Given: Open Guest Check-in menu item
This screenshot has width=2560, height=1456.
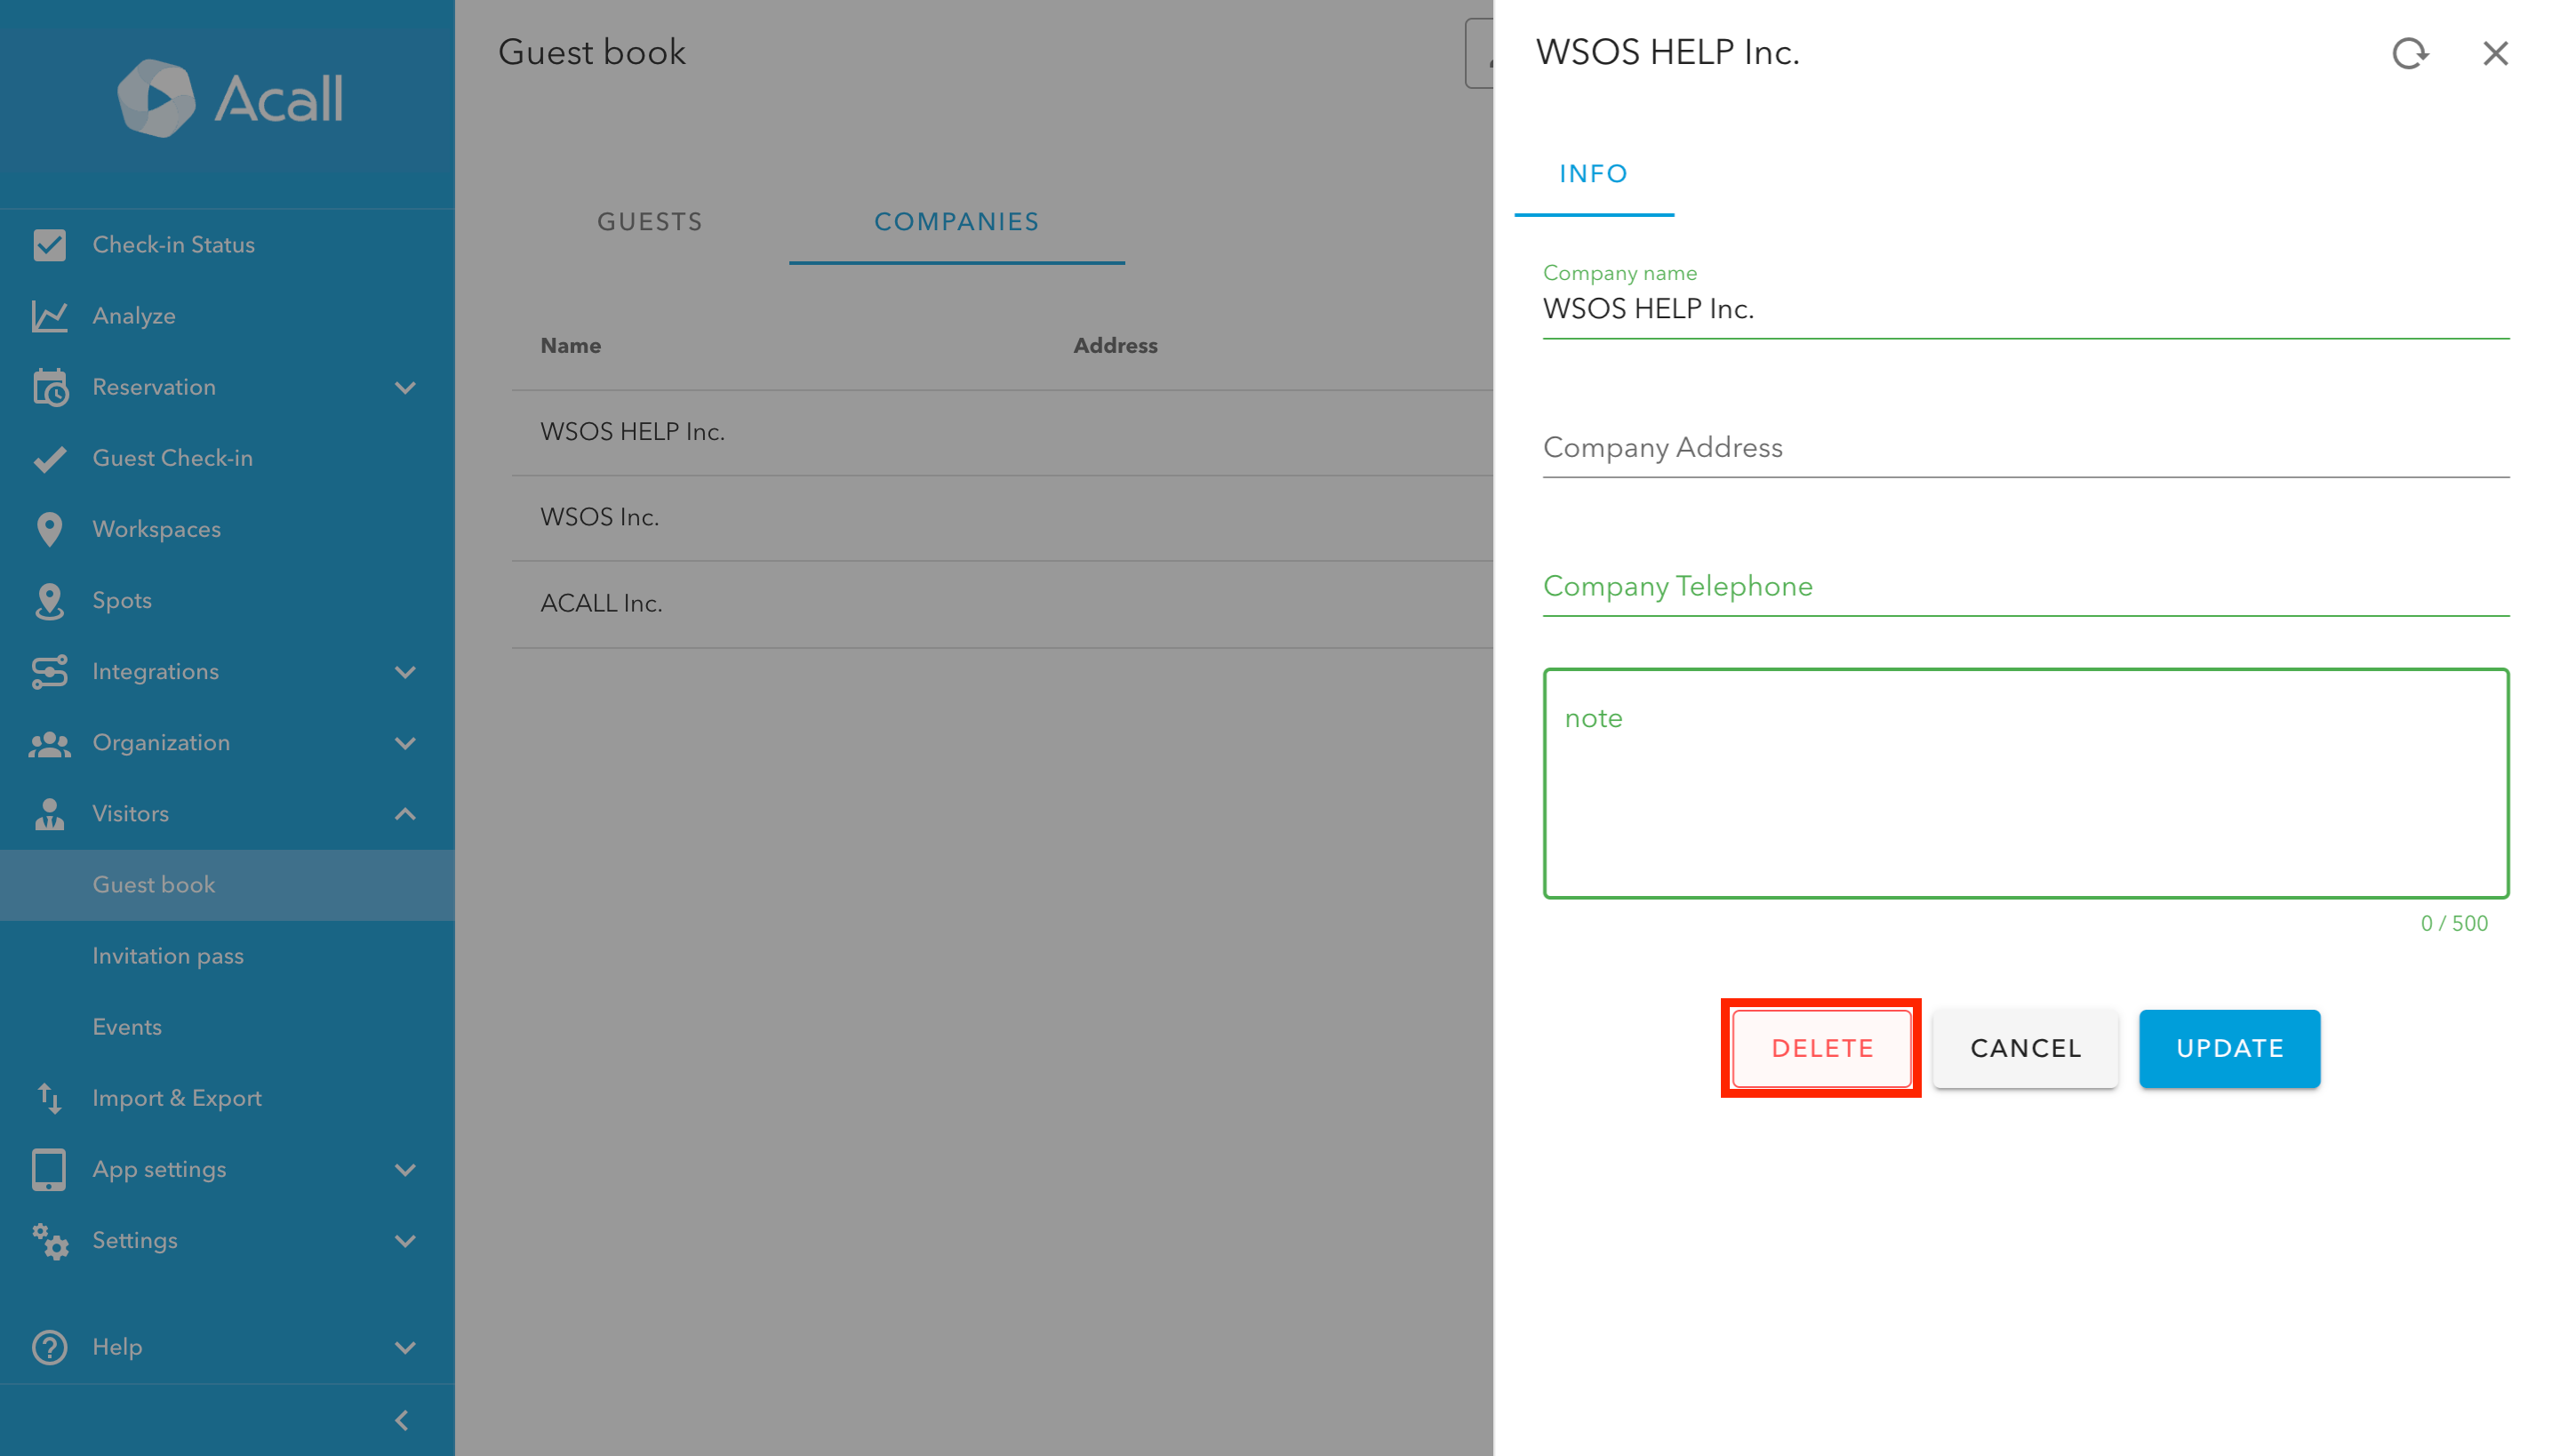Looking at the screenshot, I should (227, 458).
